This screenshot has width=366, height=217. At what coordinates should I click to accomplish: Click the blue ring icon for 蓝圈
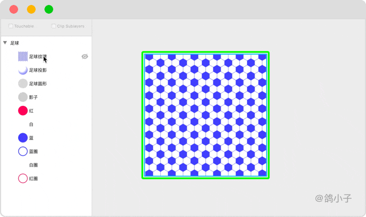(23, 151)
